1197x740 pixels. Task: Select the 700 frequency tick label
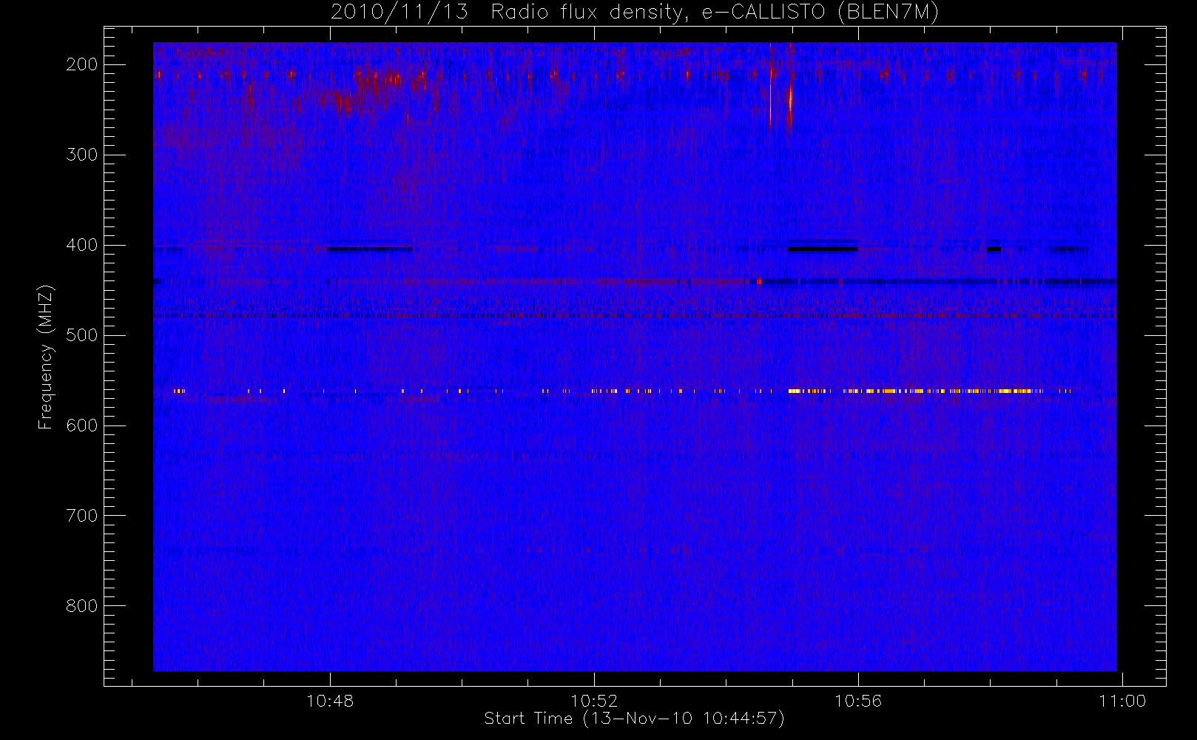point(81,516)
